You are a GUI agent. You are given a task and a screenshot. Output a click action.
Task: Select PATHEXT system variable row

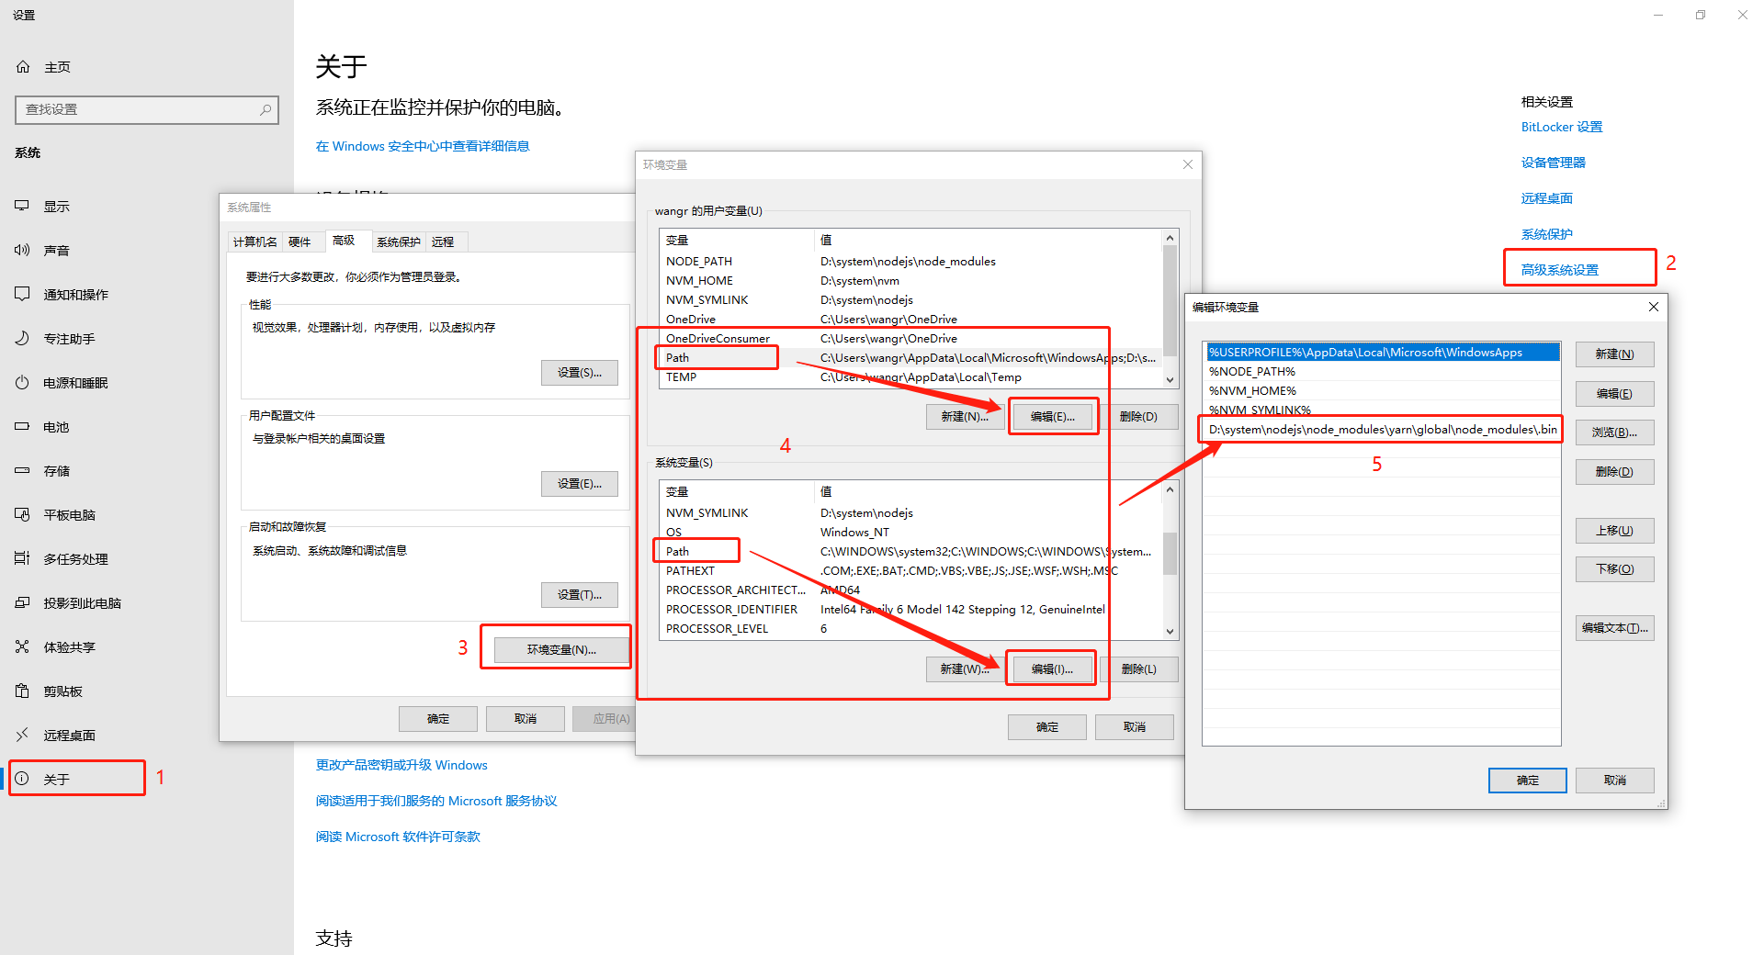(x=910, y=570)
